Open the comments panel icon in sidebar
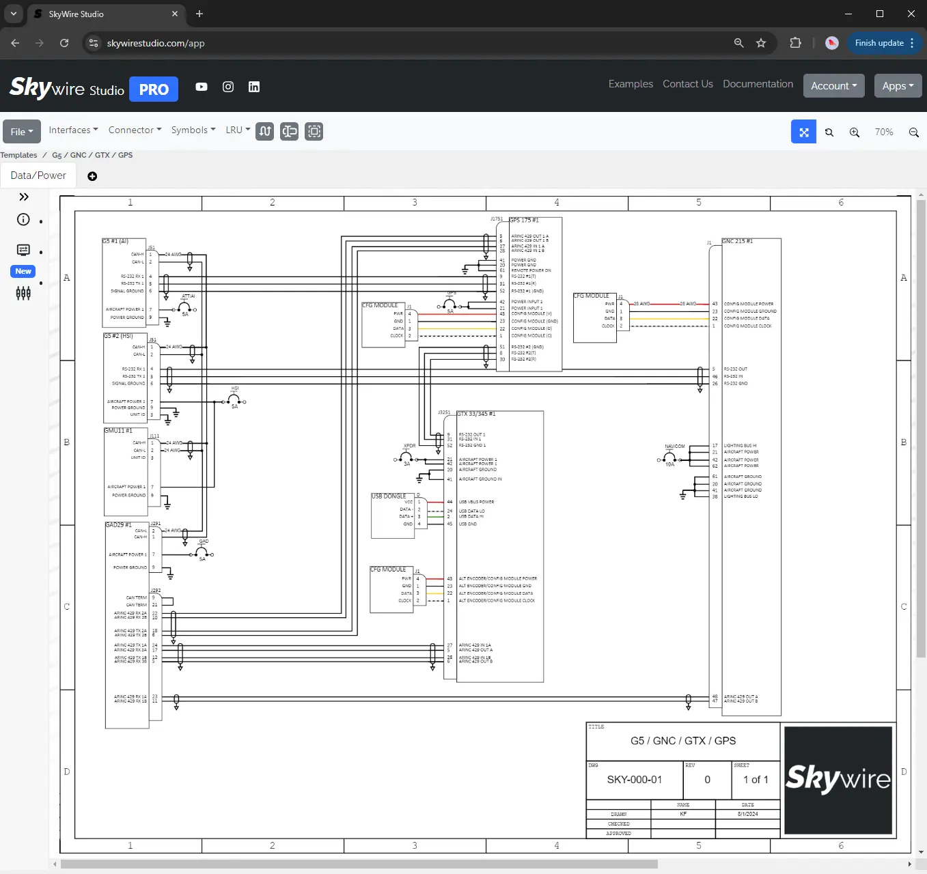The width and height of the screenshot is (927, 874). point(23,250)
